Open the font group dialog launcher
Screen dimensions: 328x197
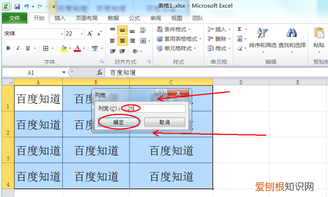click(x=102, y=61)
